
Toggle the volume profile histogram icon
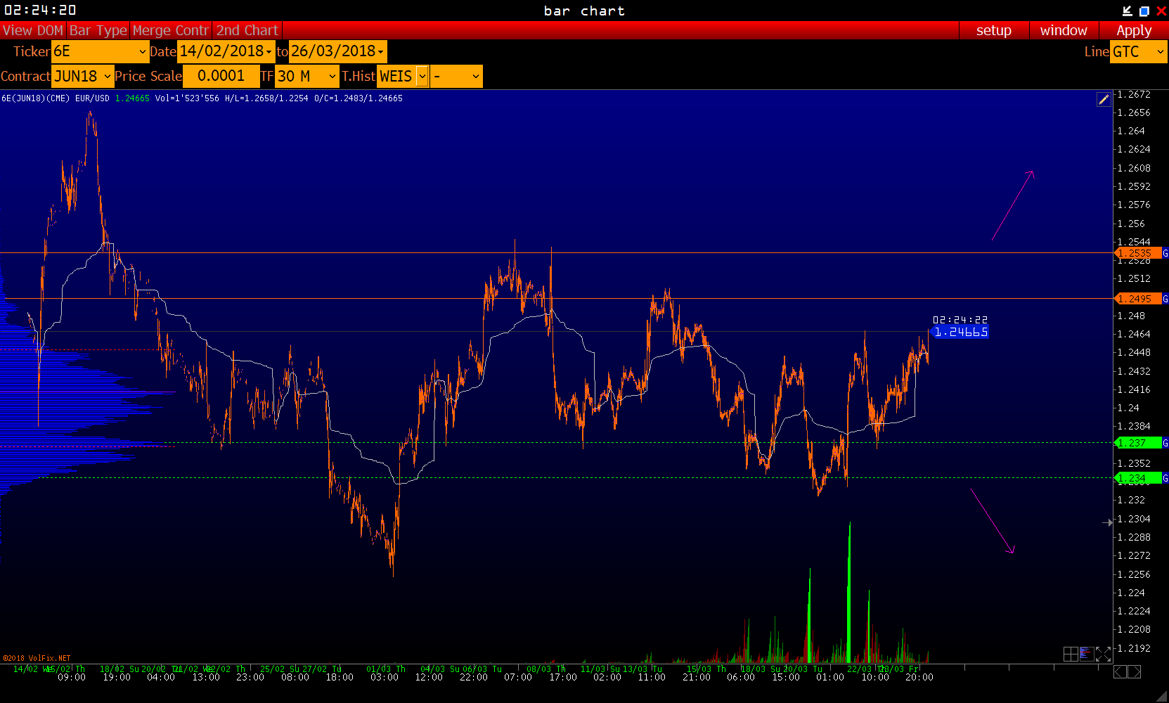(x=1087, y=654)
